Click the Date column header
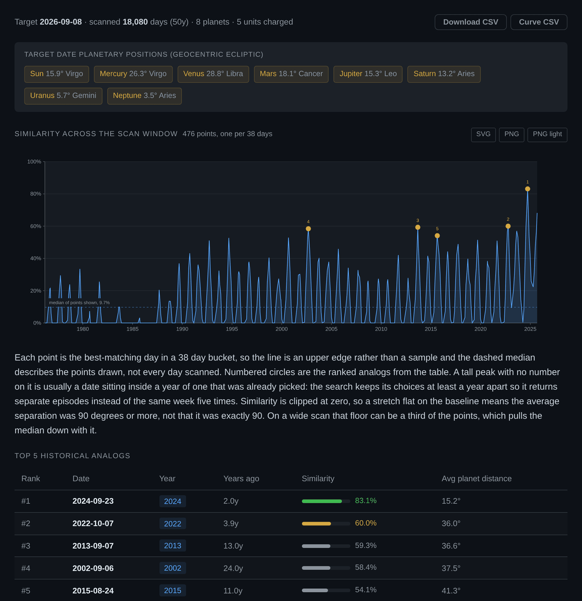Viewport: 582px width, 601px height. tap(81, 479)
